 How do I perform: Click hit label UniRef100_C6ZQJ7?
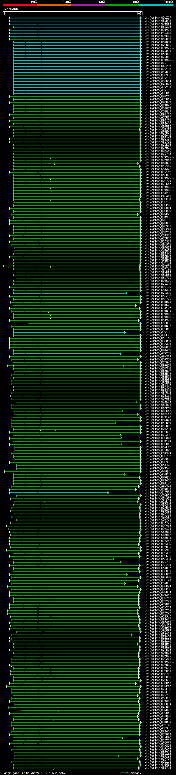[158, 111]
